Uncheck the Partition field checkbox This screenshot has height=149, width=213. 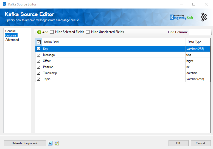pyautogui.click(x=39, y=67)
